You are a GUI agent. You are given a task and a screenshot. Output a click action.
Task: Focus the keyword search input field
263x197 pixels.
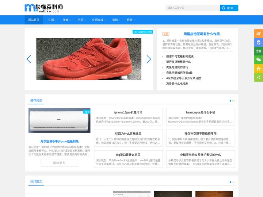(193, 8)
